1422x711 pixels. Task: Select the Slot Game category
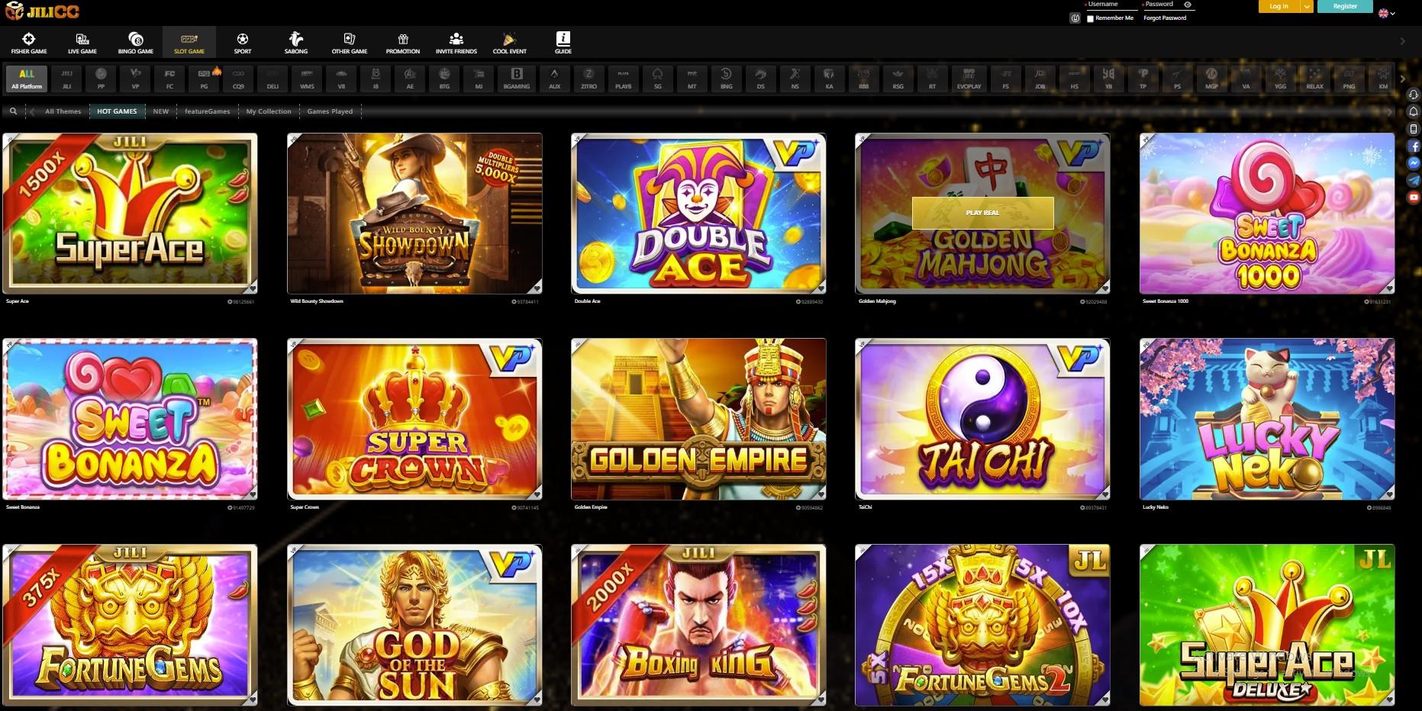point(189,43)
